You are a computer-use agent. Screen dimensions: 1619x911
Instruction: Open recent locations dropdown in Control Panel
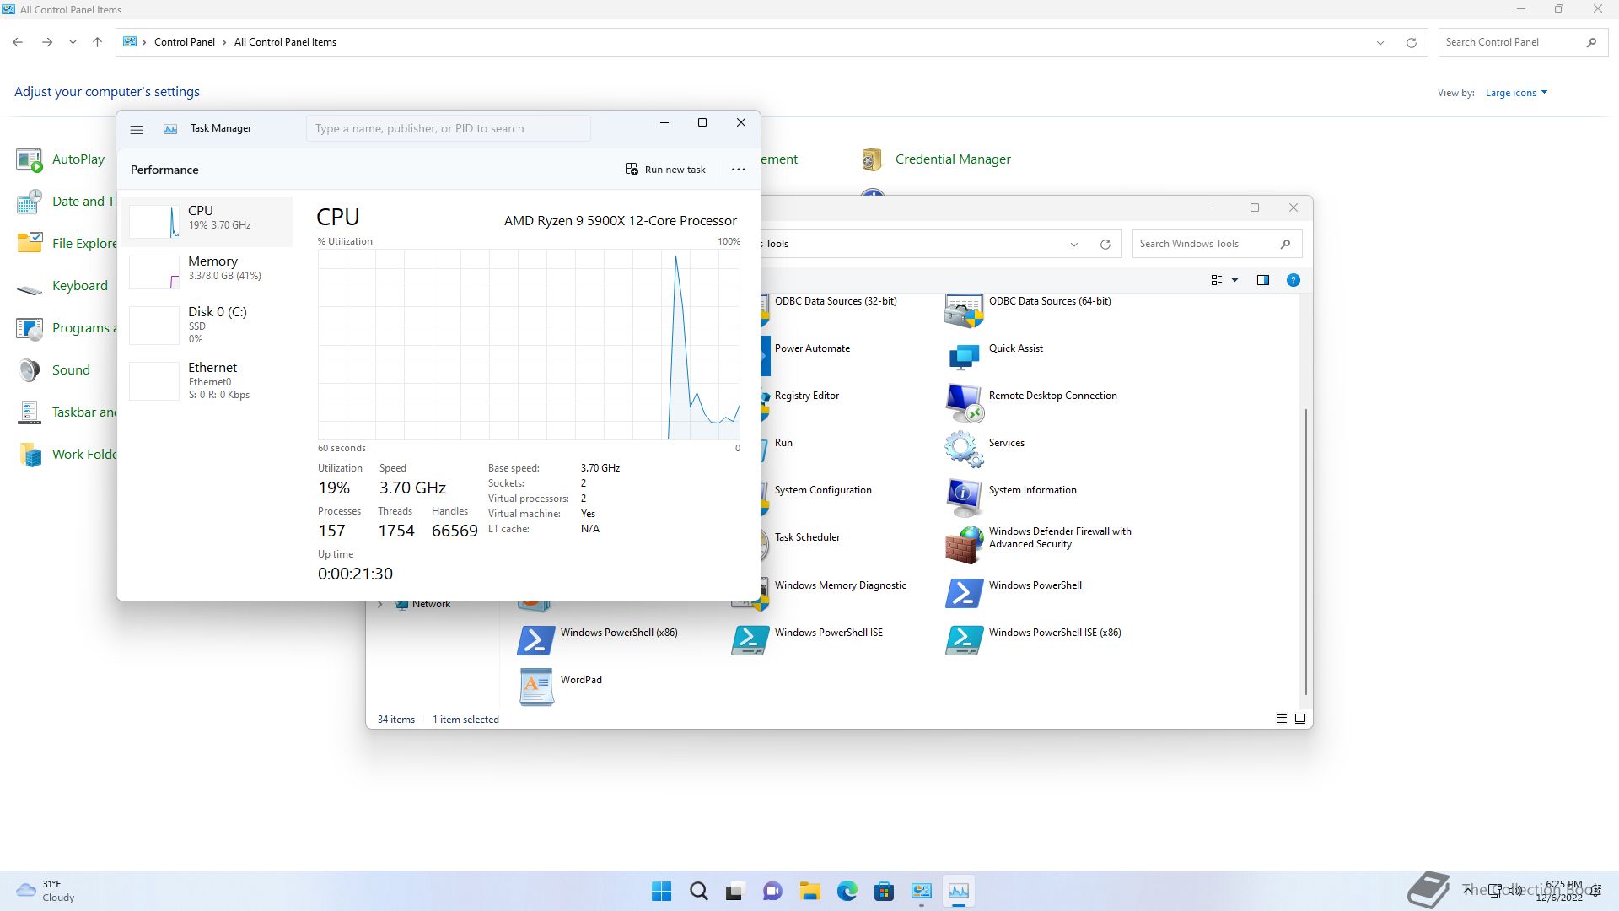click(73, 42)
